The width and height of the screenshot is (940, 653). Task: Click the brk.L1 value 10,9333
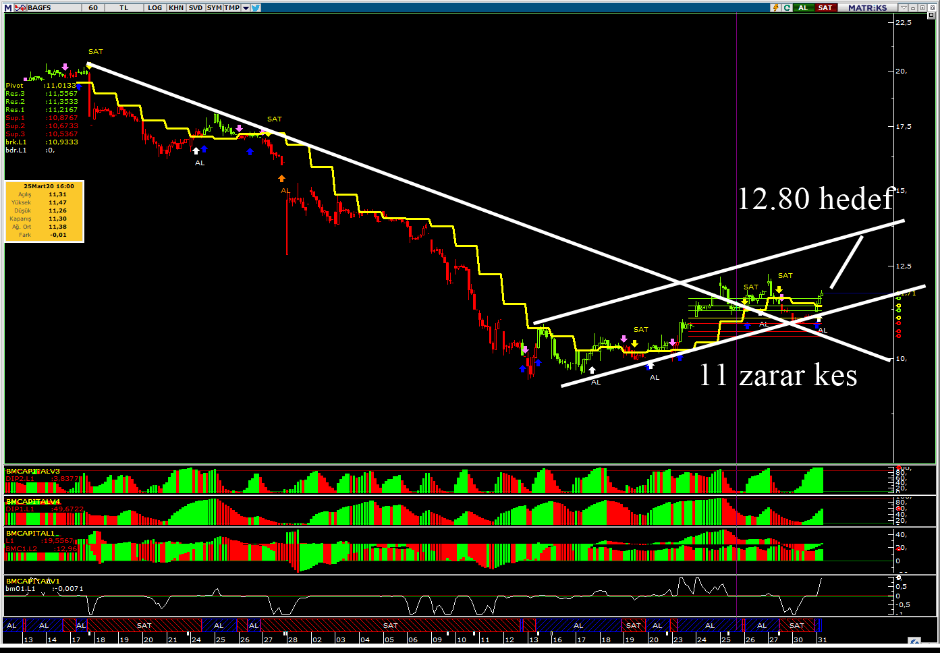click(x=61, y=142)
